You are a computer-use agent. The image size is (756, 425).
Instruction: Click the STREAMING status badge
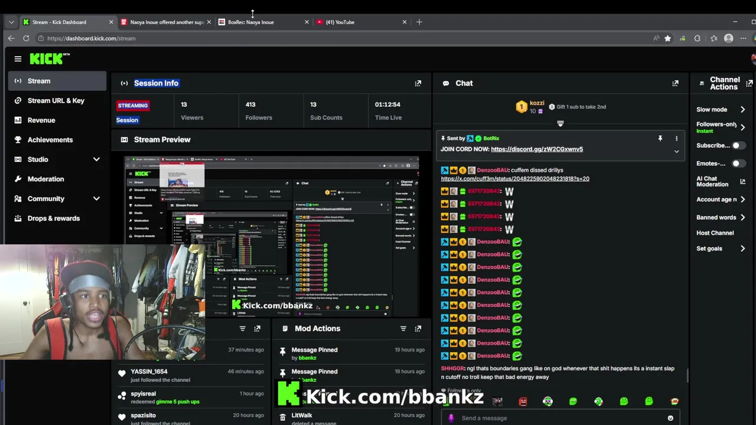133,106
